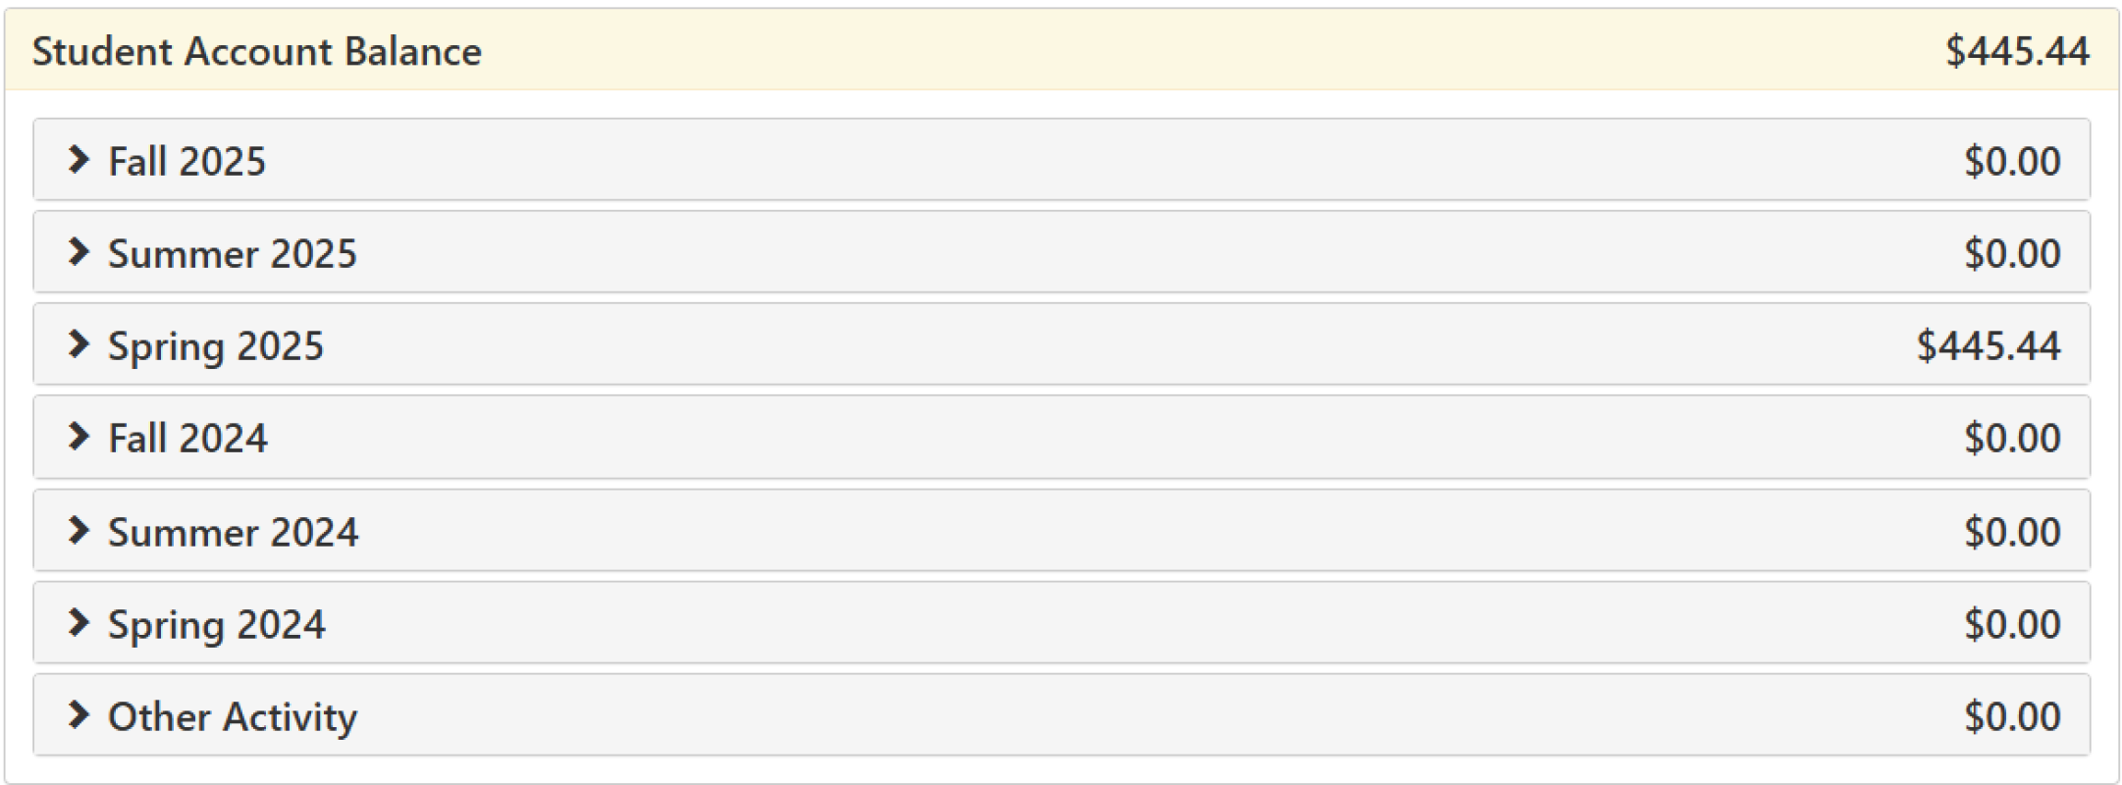Open the Other Activity label
The width and height of the screenshot is (2122, 785).
pyautogui.click(x=233, y=717)
